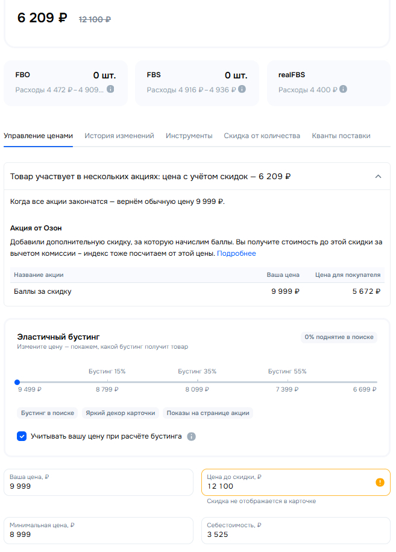Click 'Бустинг 15%' label
The image size is (396, 552).
point(107,372)
